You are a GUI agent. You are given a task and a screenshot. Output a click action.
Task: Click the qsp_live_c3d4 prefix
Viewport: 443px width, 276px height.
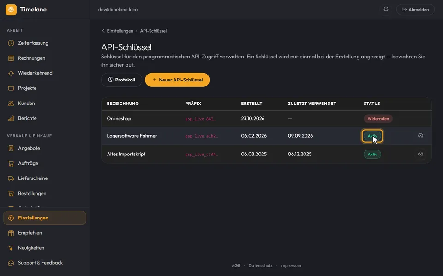pyautogui.click(x=202, y=155)
